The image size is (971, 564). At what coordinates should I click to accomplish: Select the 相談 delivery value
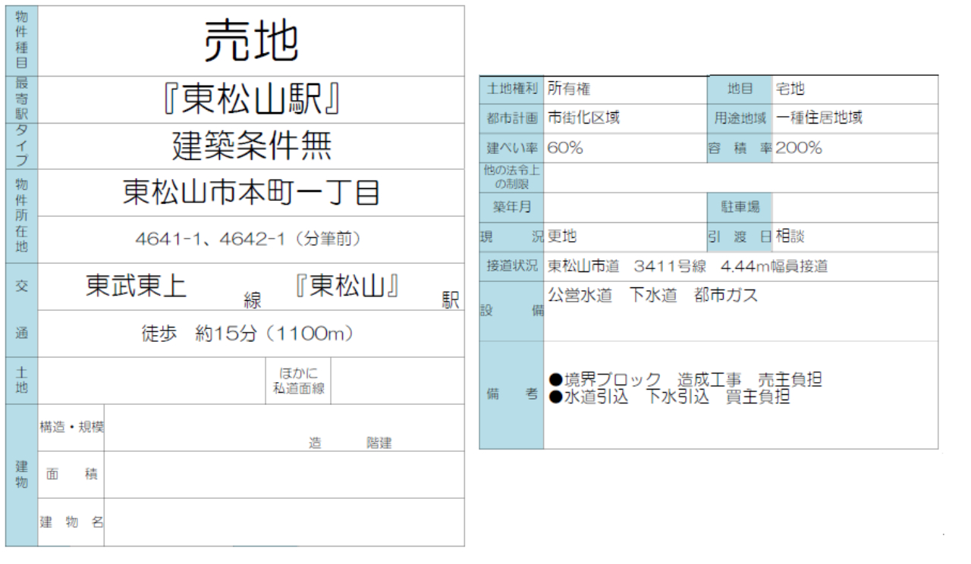pos(790,237)
